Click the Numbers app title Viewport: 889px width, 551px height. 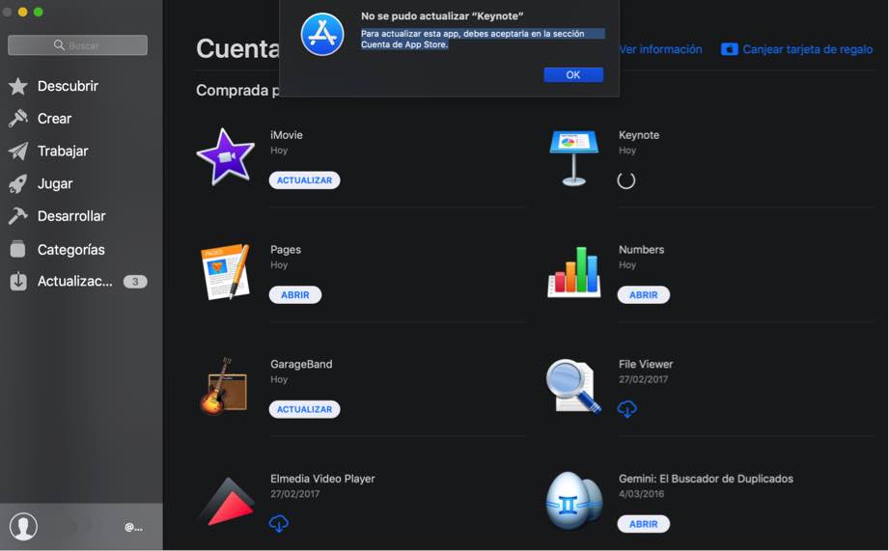(641, 249)
